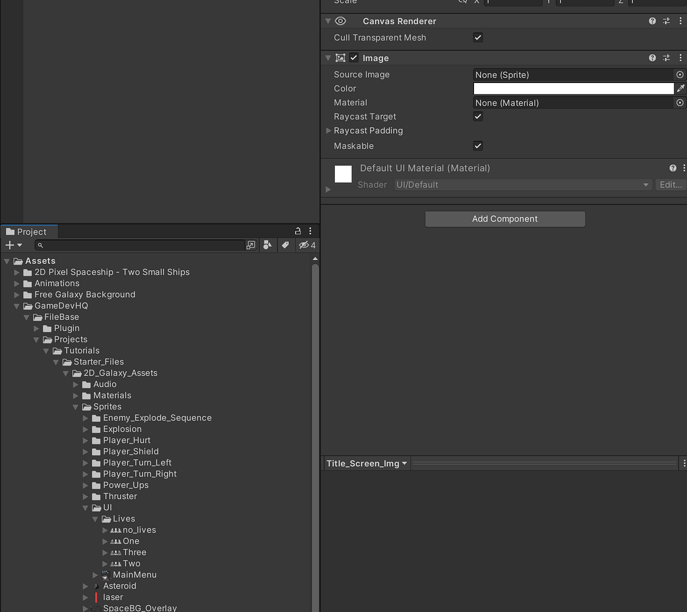Open the Image component context menu via three dots
Screen dimensions: 687x612
coord(680,58)
